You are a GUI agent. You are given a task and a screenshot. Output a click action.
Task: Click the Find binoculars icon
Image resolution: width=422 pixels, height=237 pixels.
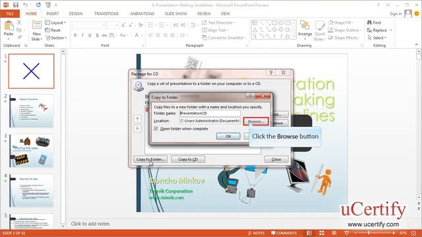(x=369, y=22)
